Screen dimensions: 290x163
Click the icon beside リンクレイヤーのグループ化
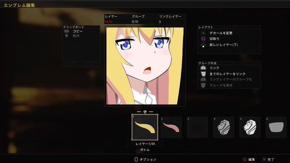[203, 80]
